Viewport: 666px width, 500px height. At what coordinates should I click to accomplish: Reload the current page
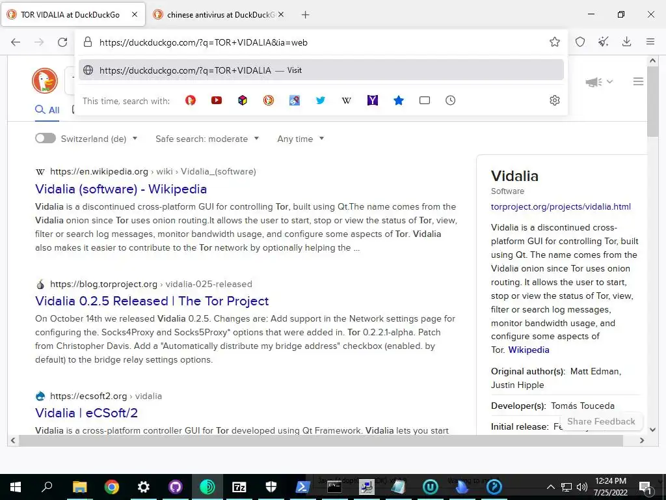pos(62,42)
